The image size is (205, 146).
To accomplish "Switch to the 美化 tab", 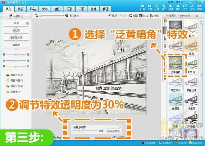I will click(9, 9).
